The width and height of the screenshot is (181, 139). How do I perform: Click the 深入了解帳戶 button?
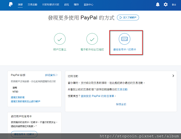128,17
